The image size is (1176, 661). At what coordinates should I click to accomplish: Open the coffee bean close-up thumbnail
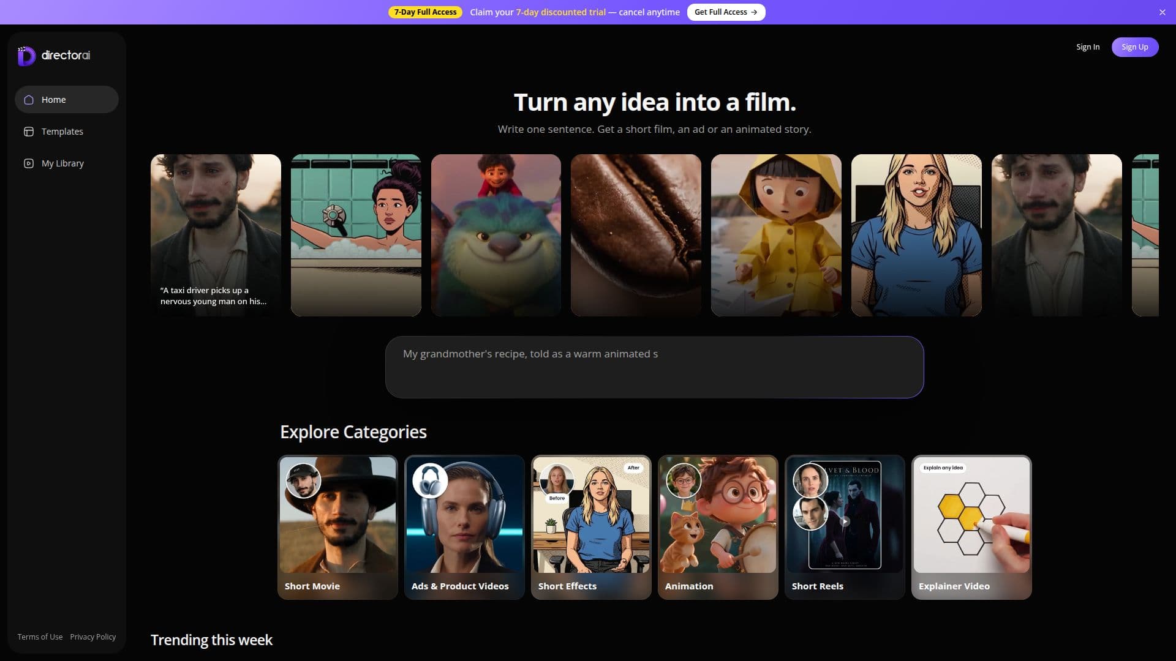[636, 235]
